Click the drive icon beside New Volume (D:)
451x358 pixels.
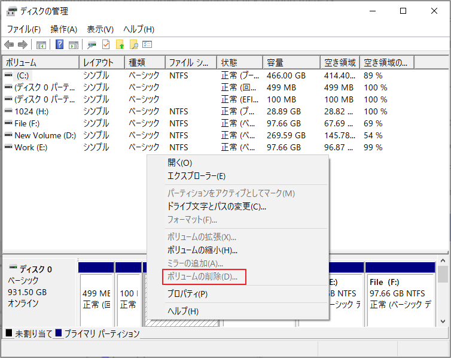pos(8,135)
